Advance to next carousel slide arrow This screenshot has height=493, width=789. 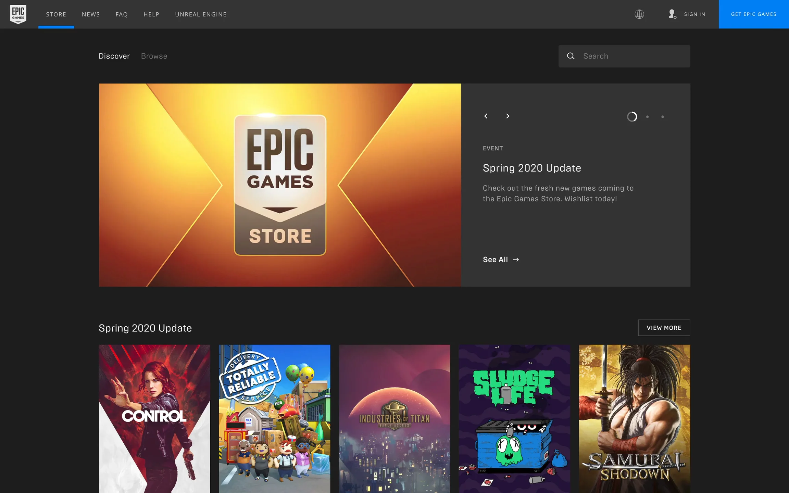pos(508,116)
